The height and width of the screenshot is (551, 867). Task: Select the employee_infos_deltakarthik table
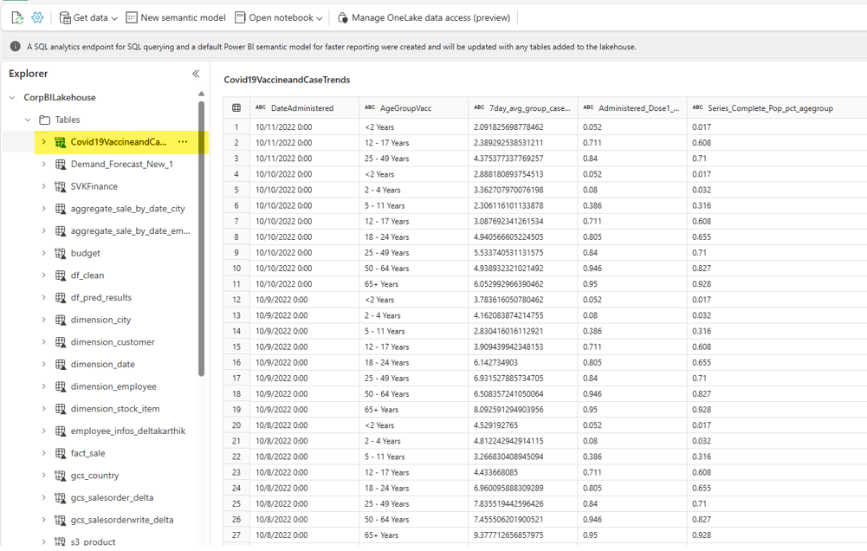(x=127, y=431)
